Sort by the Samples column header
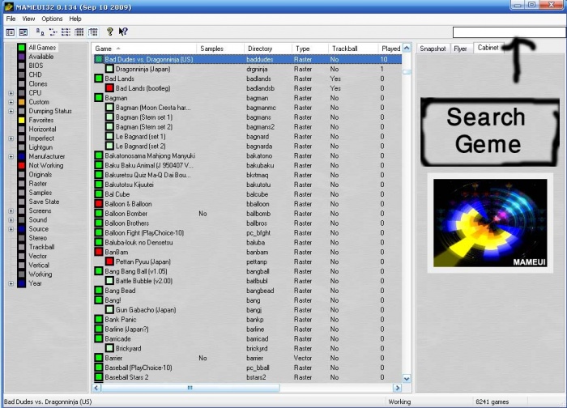The width and height of the screenshot is (567, 408). click(220, 49)
